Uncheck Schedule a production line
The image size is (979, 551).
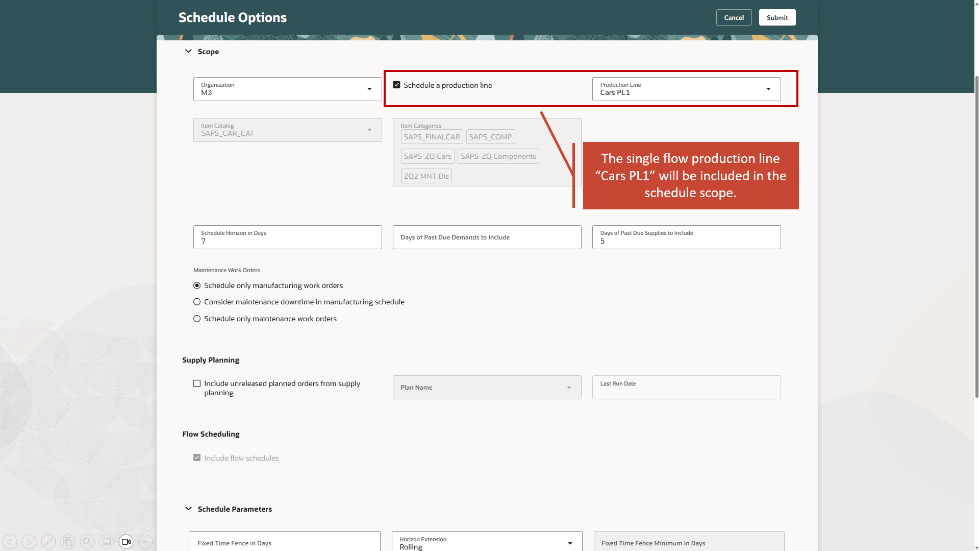(396, 85)
